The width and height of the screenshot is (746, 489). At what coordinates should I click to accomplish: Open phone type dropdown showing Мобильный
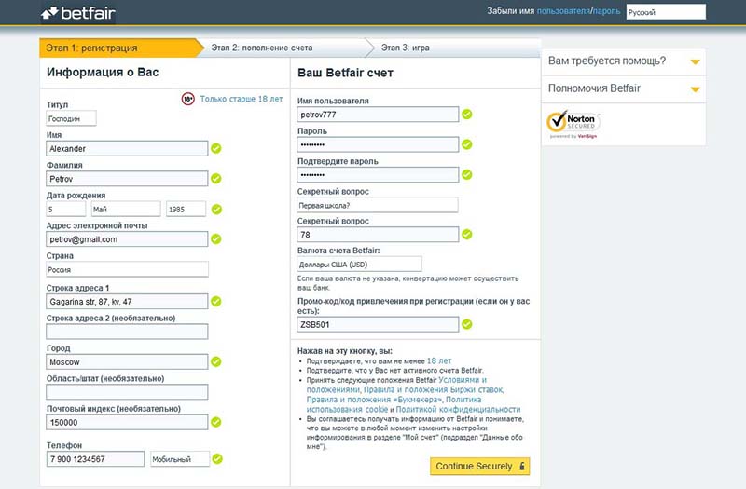point(180,459)
